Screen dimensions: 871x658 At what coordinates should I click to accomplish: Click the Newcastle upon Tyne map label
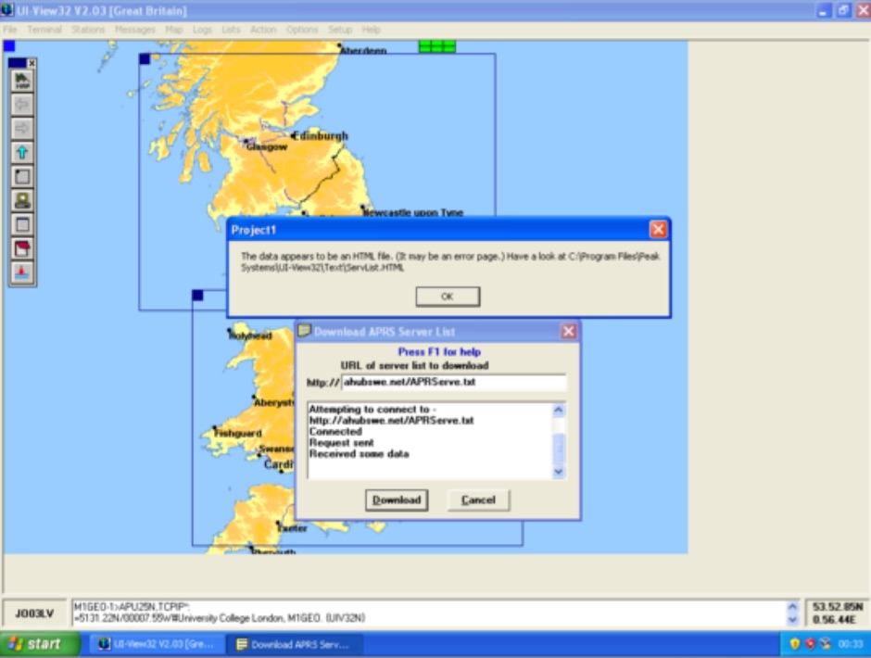pyautogui.click(x=412, y=212)
